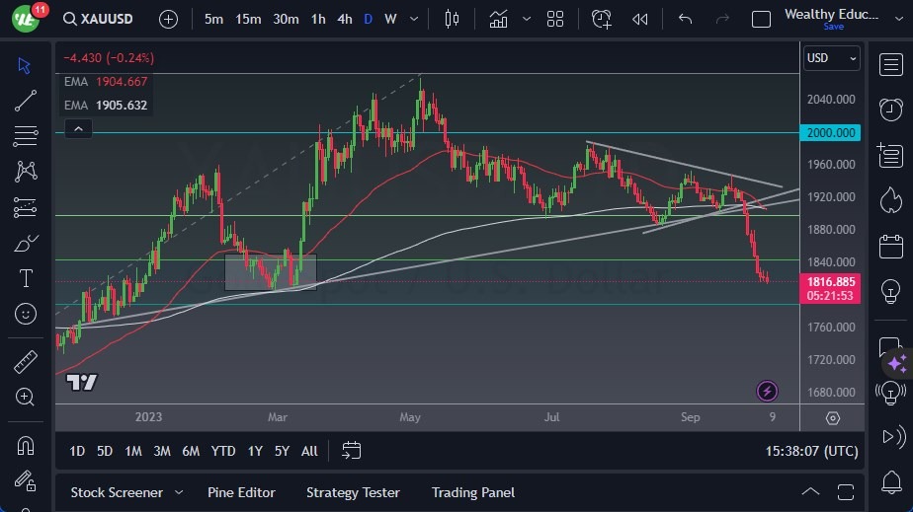Select the trend line drawing tool
The image size is (913, 512).
point(26,100)
